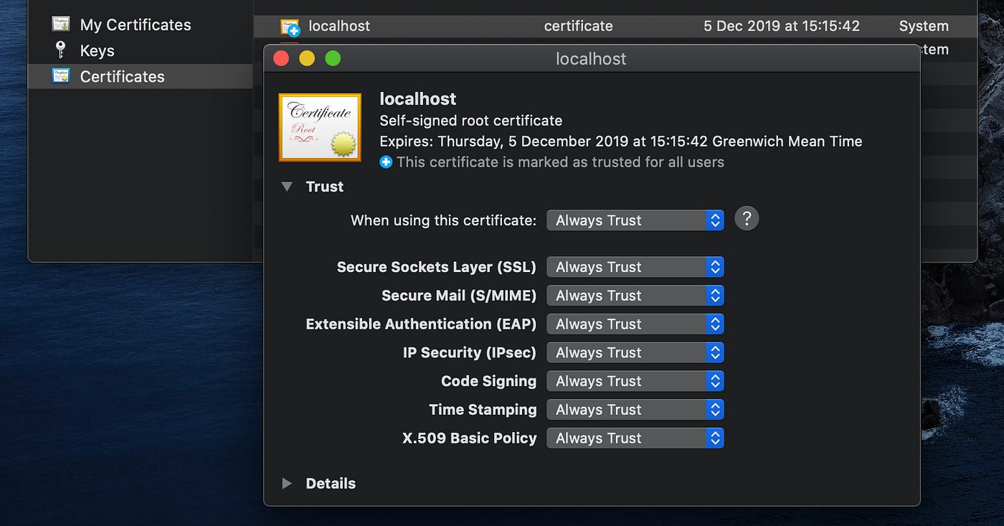Screen dimensions: 1004x526
Task: Click the certificate Expires date line
Action: coord(620,141)
